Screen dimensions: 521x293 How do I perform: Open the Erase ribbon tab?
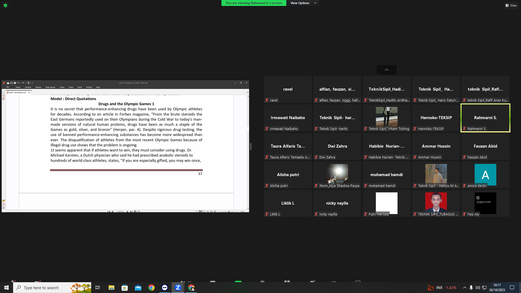coord(80,87)
